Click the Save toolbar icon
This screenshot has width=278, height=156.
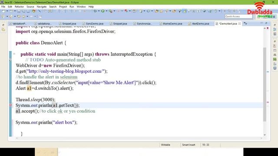19,11
